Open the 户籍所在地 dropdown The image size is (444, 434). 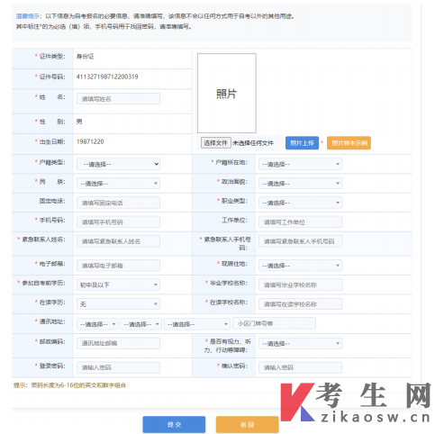tap(300, 164)
